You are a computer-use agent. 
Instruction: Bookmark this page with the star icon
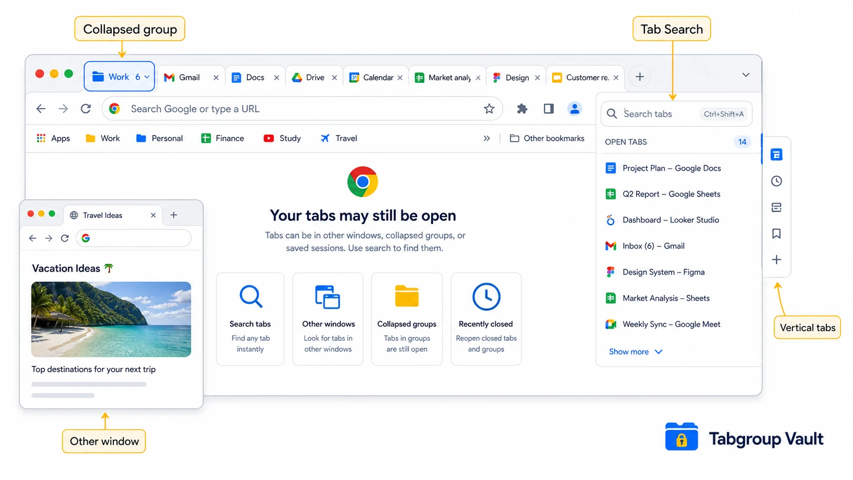[x=489, y=109]
